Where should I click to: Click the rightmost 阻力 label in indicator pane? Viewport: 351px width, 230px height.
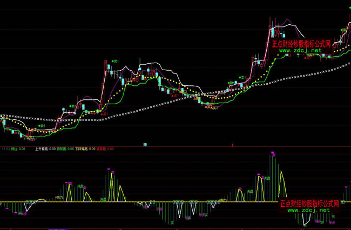pyautogui.click(x=223, y=200)
